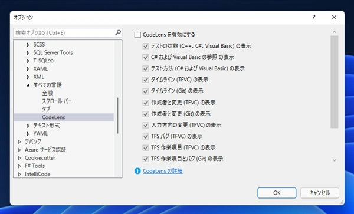Expand the XAML node arrow
Image resolution: width=354 pixels, height=214 pixels.
pyautogui.click(x=28, y=69)
